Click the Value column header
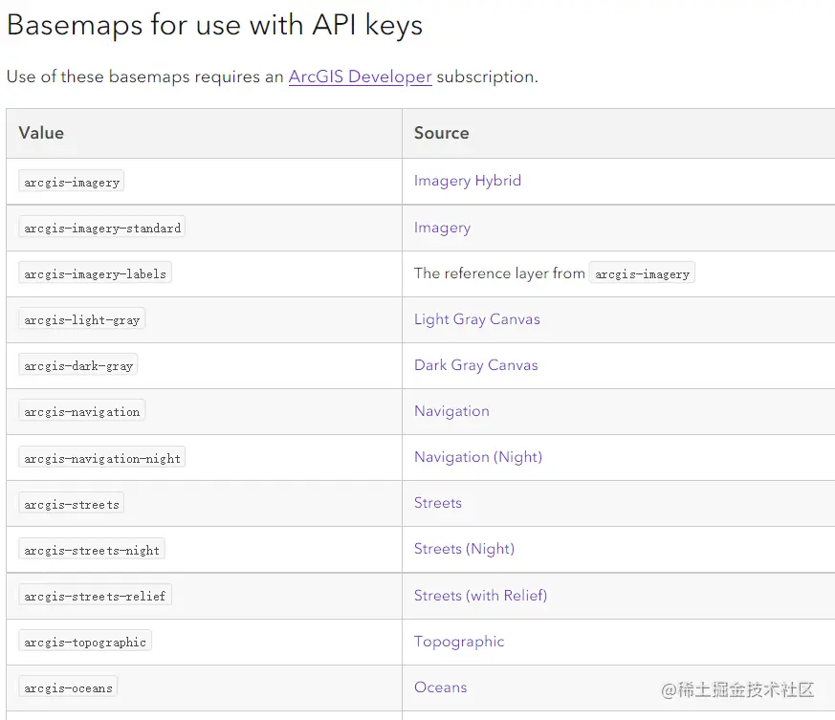Image resolution: width=835 pixels, height=720 pixels. (41, 133)
